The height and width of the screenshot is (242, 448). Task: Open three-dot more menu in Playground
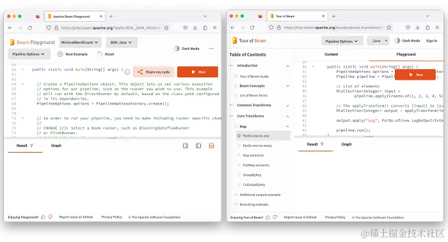pyautogui.click(x=211, y=49)
